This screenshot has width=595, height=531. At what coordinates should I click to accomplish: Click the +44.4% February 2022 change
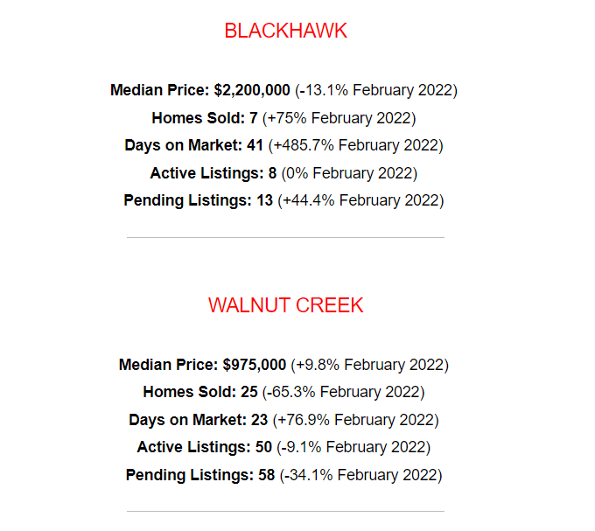tap(360, 200)
